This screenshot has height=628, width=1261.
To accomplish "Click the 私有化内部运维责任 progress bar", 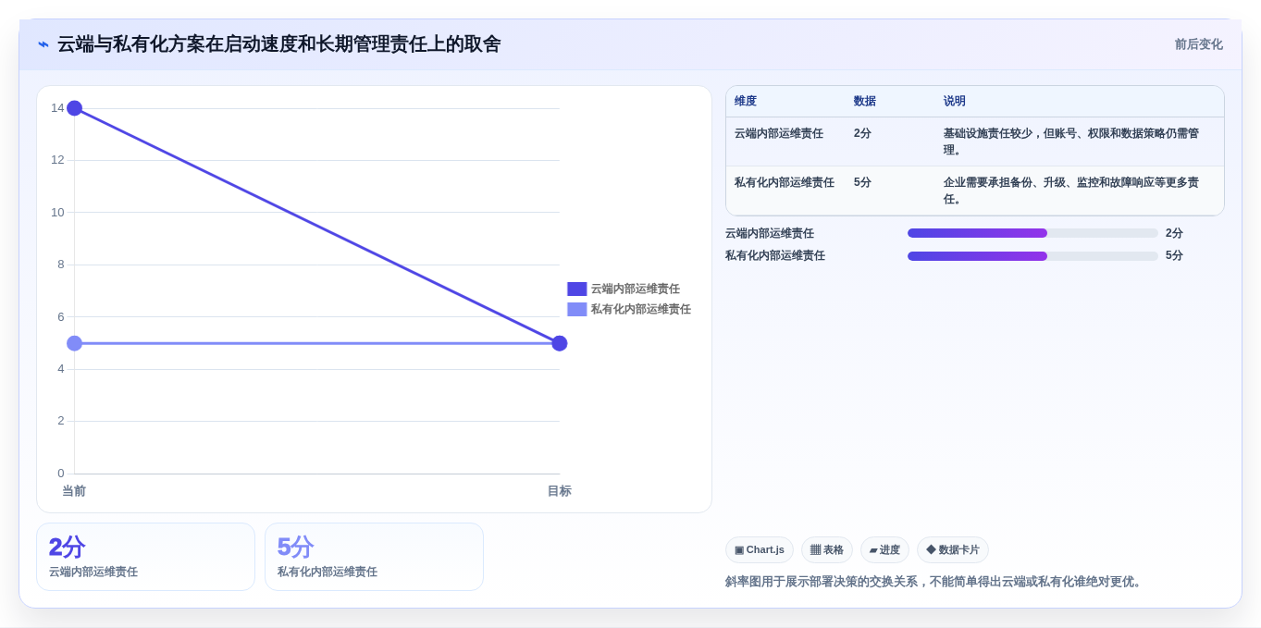I will [1032, 255].
